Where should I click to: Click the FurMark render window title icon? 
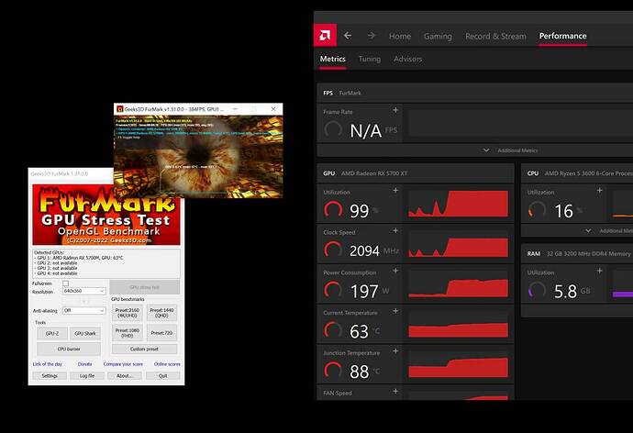[x=119, y=109]
